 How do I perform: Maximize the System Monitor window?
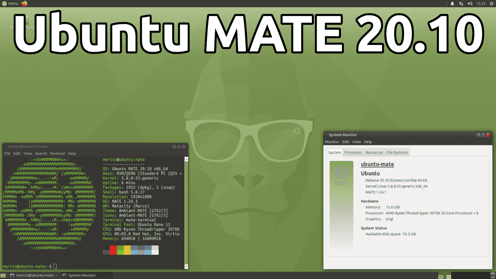coord(483,135)
